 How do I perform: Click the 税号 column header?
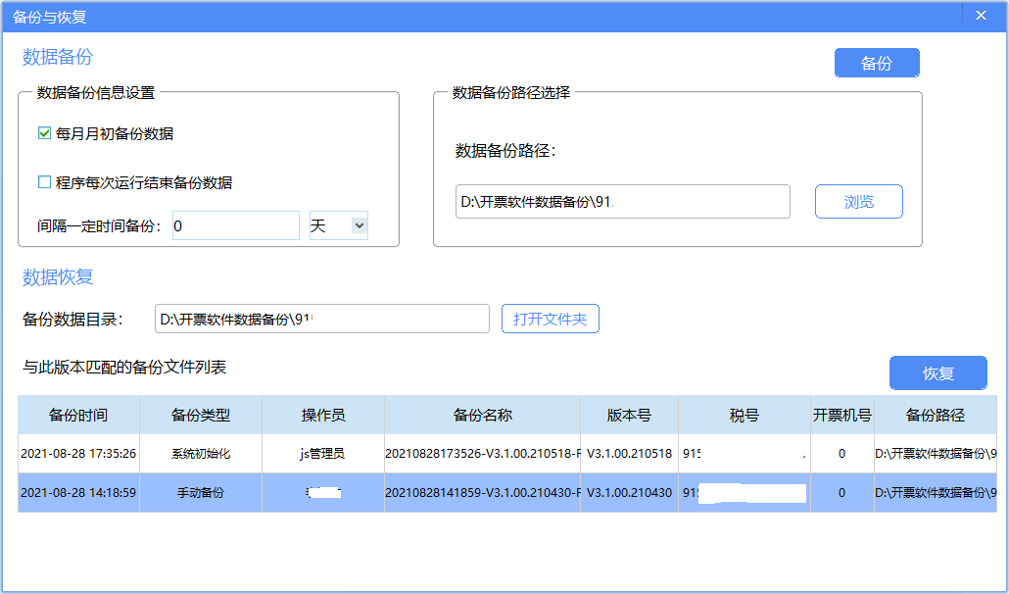tap(744, 415)
